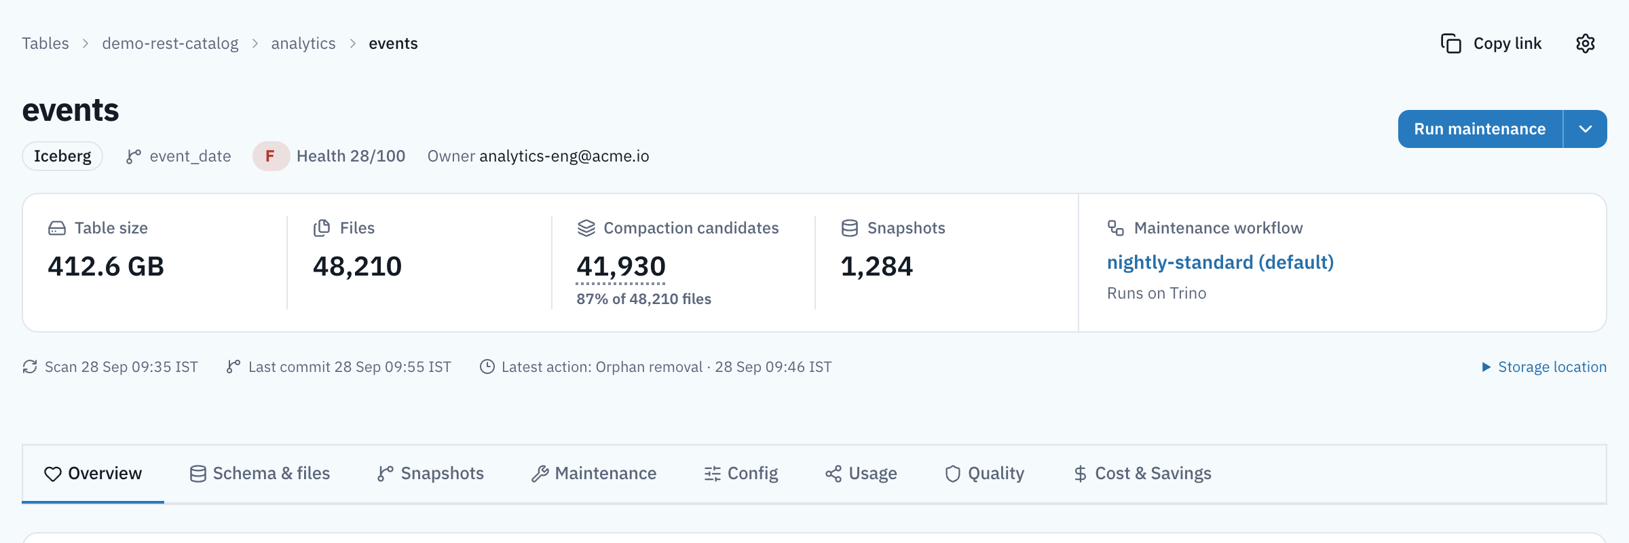
Task: Switch to the Overview tab
Action: click(93, 474)
